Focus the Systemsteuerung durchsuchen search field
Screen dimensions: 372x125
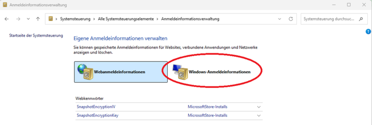334,19
